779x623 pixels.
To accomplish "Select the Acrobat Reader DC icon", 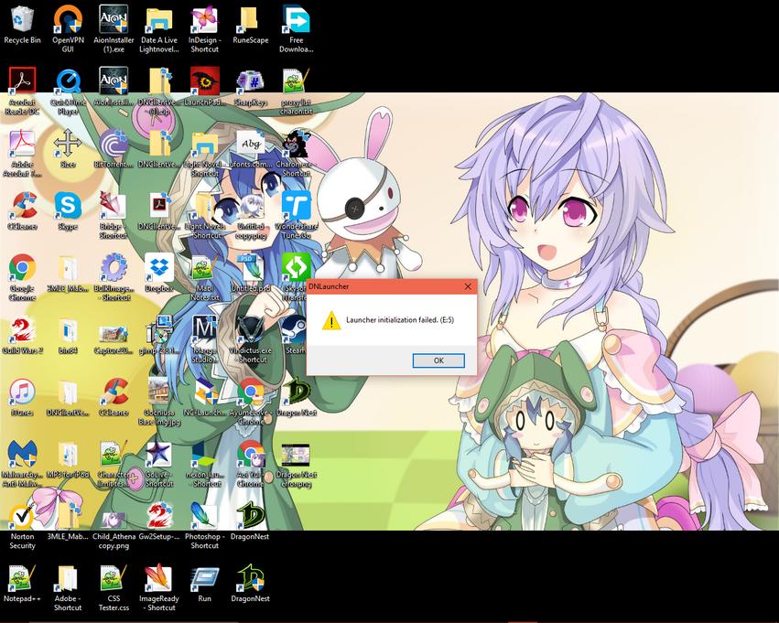I will click(x=22, y=81).
